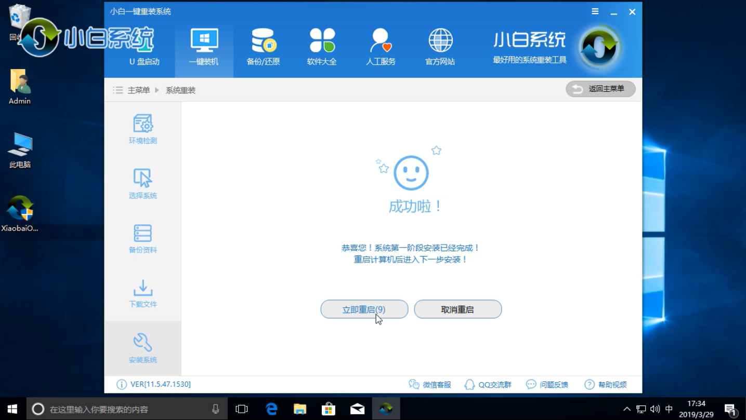Click the taskbar microphone icon
The image size is (746, 420).
pyautogui.click(x=215, y=409)
